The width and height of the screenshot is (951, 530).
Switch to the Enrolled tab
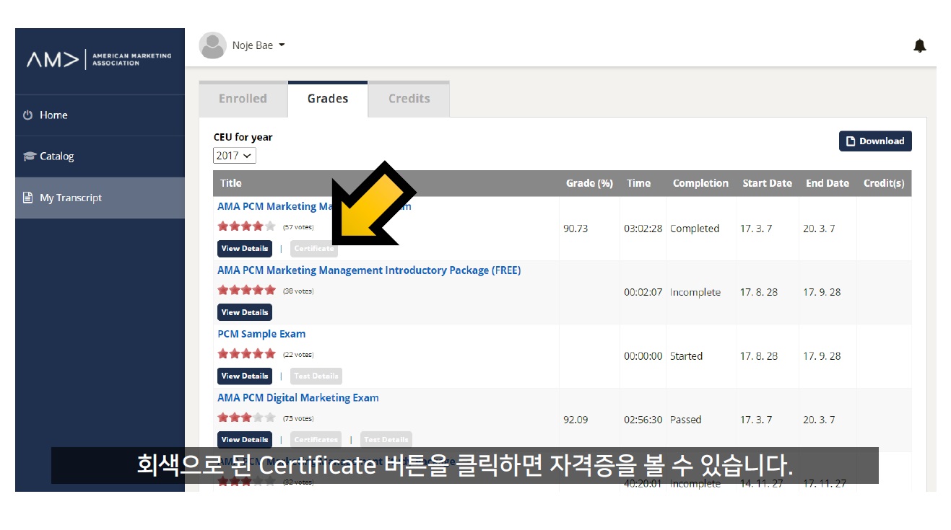pyautogui.click(x=243, y=99)
